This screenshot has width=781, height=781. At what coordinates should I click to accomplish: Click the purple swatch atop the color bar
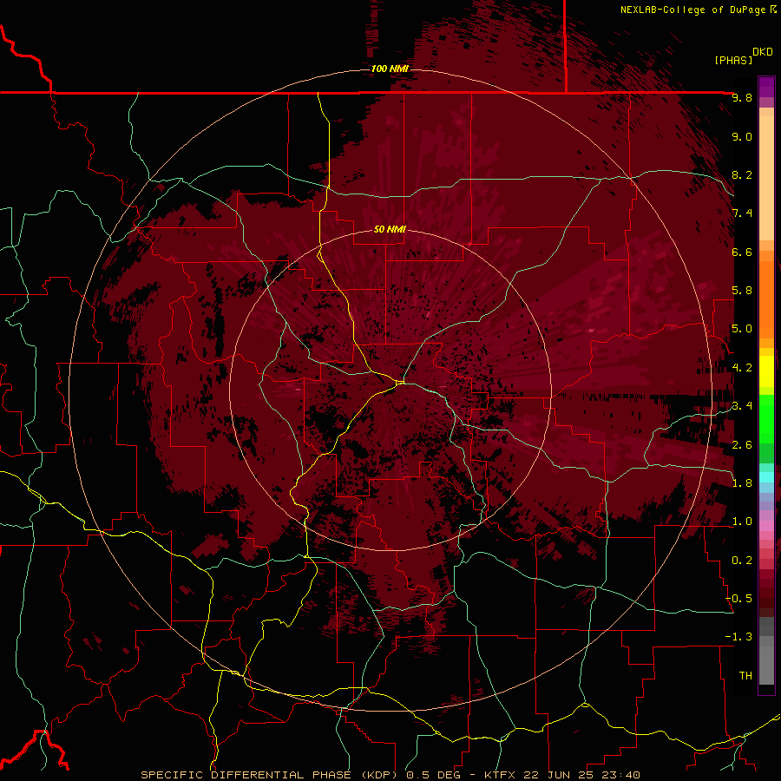coord(766,87)
